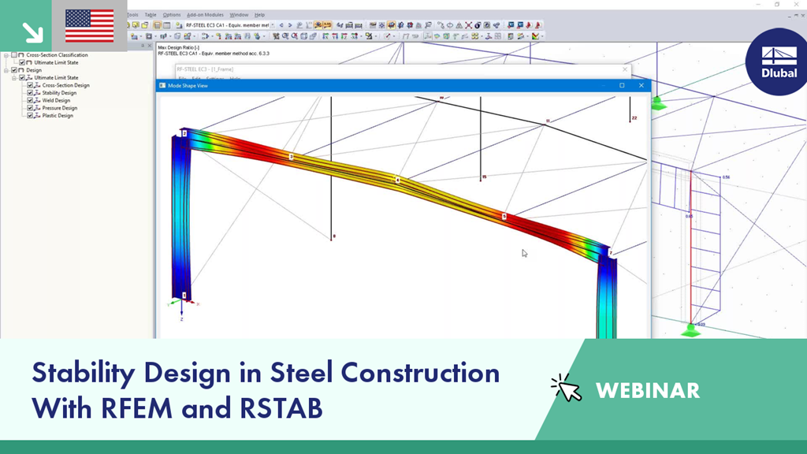Toggle Cross-Section Classification checkbox
The image size is (807, 454).
[x=14, y=55]
